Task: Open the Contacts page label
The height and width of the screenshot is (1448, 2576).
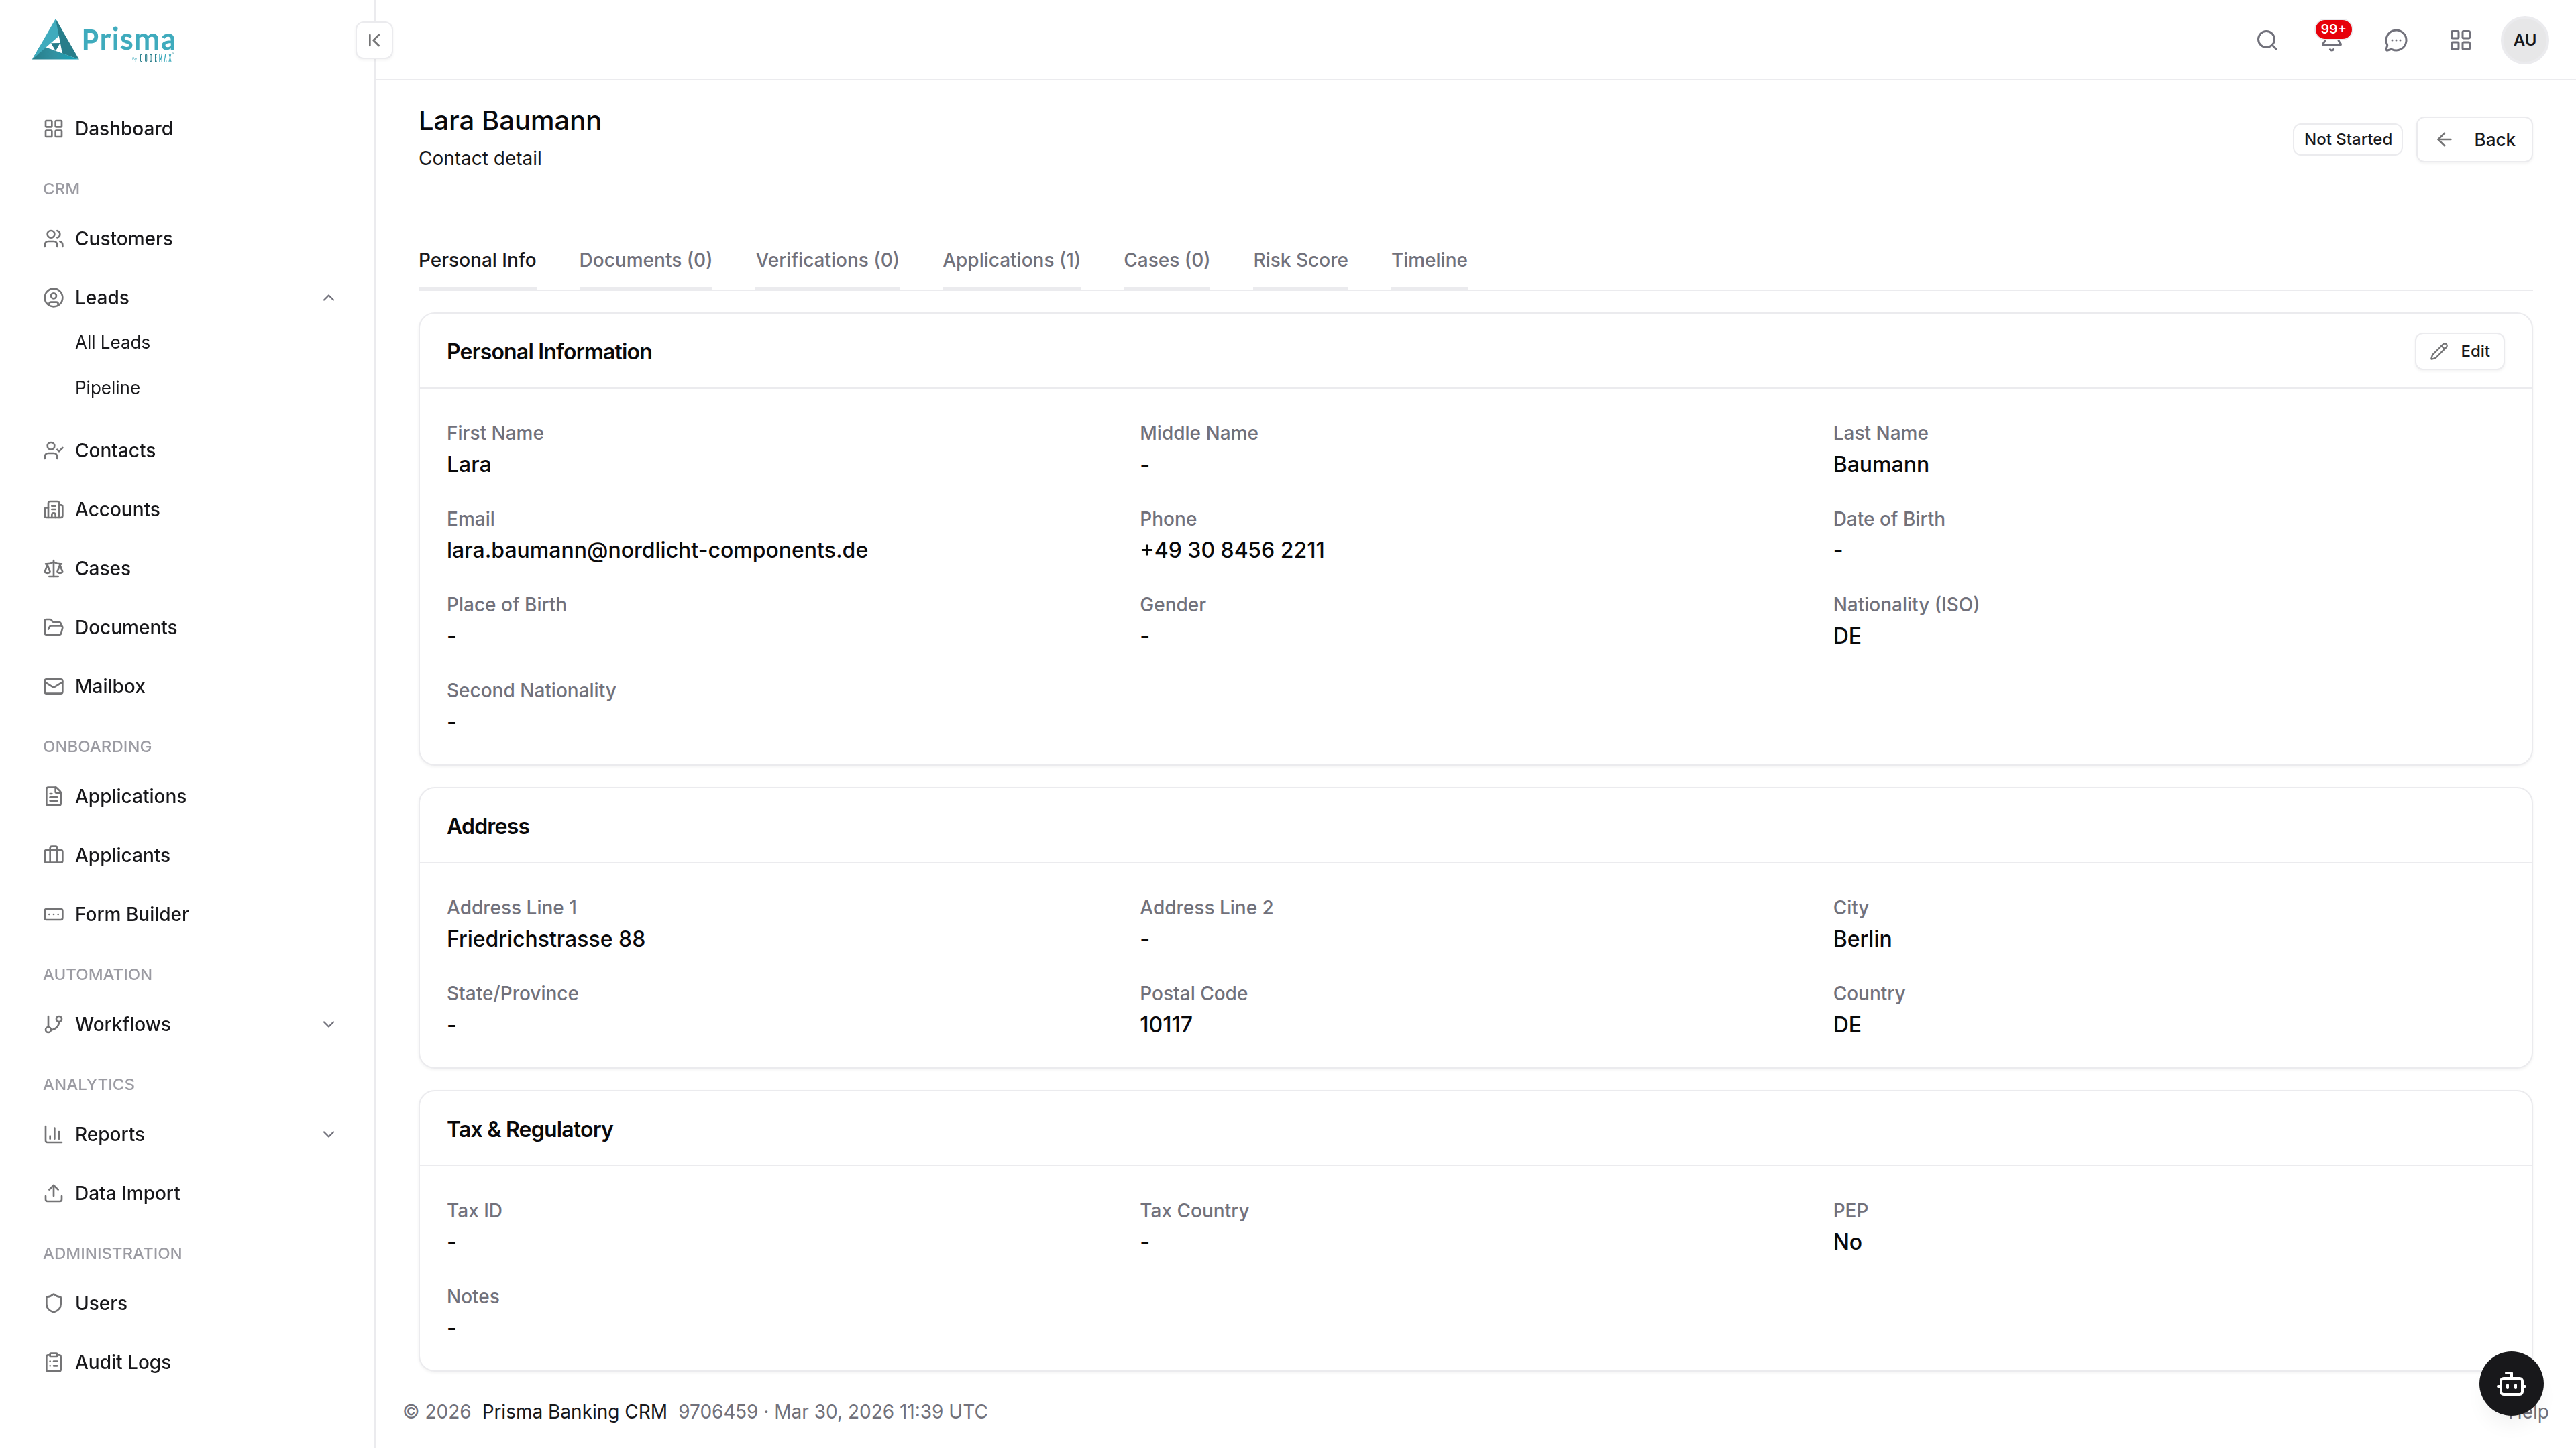Action: [115, 450]
